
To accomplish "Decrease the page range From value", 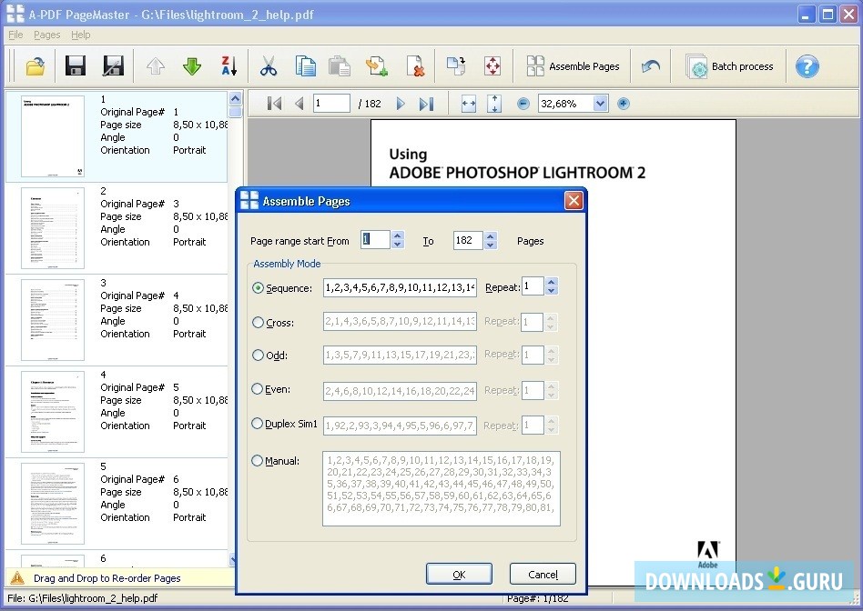I will (x=398, y=245).
